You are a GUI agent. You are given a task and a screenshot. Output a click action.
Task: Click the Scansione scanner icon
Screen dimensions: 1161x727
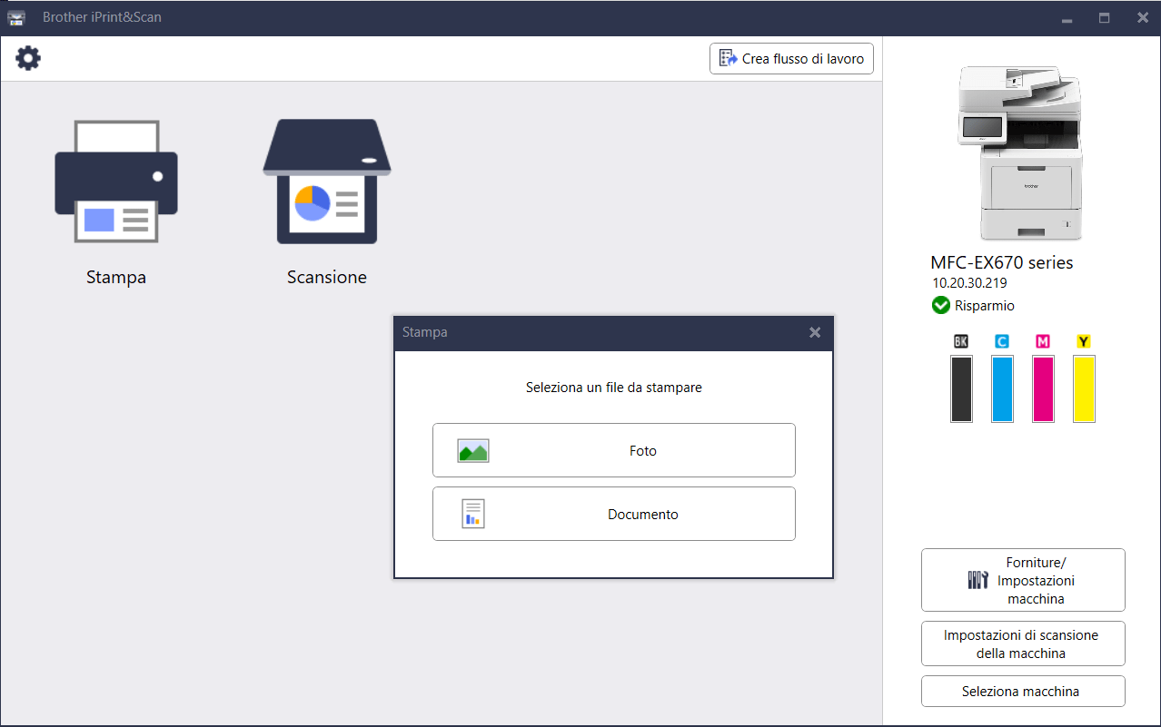click(327, 182)
